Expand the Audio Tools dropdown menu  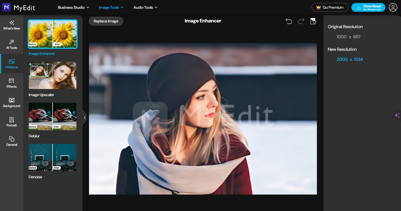click(145, 7)
